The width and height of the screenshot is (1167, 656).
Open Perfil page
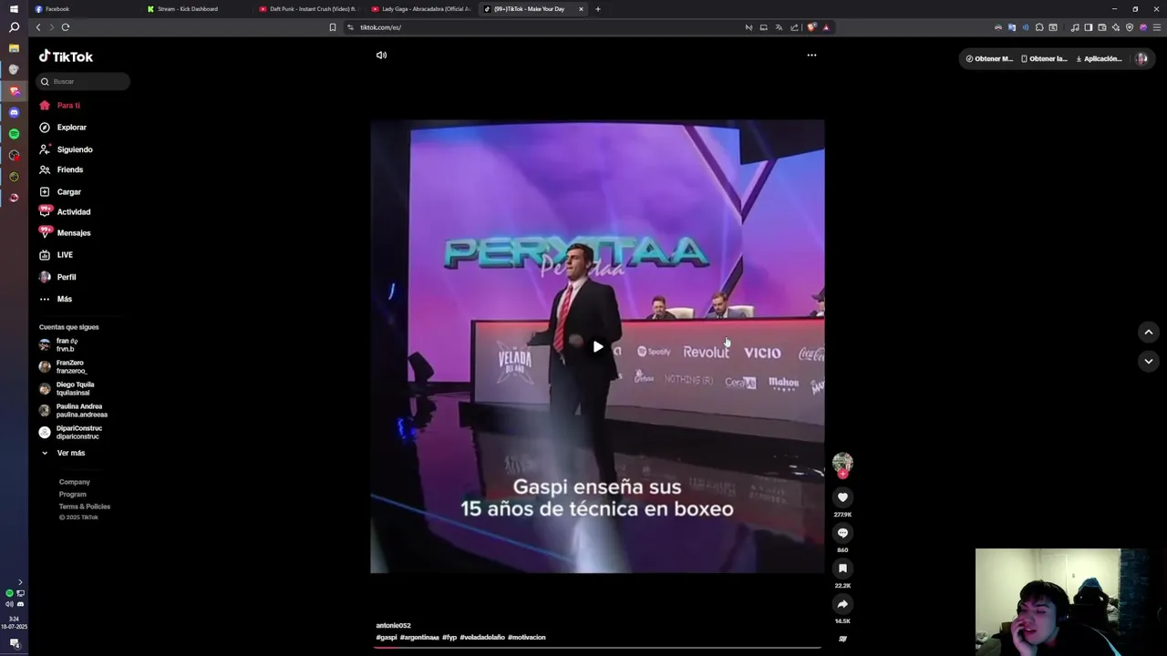(57, 277)
